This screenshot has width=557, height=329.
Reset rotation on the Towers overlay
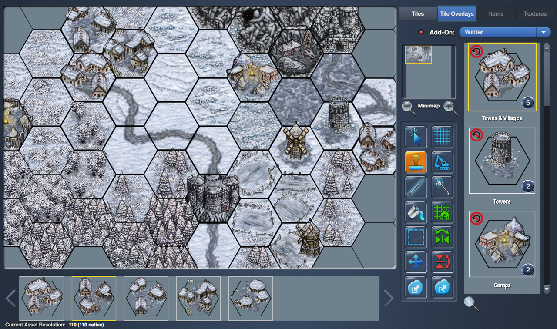[x=476, y=135]
